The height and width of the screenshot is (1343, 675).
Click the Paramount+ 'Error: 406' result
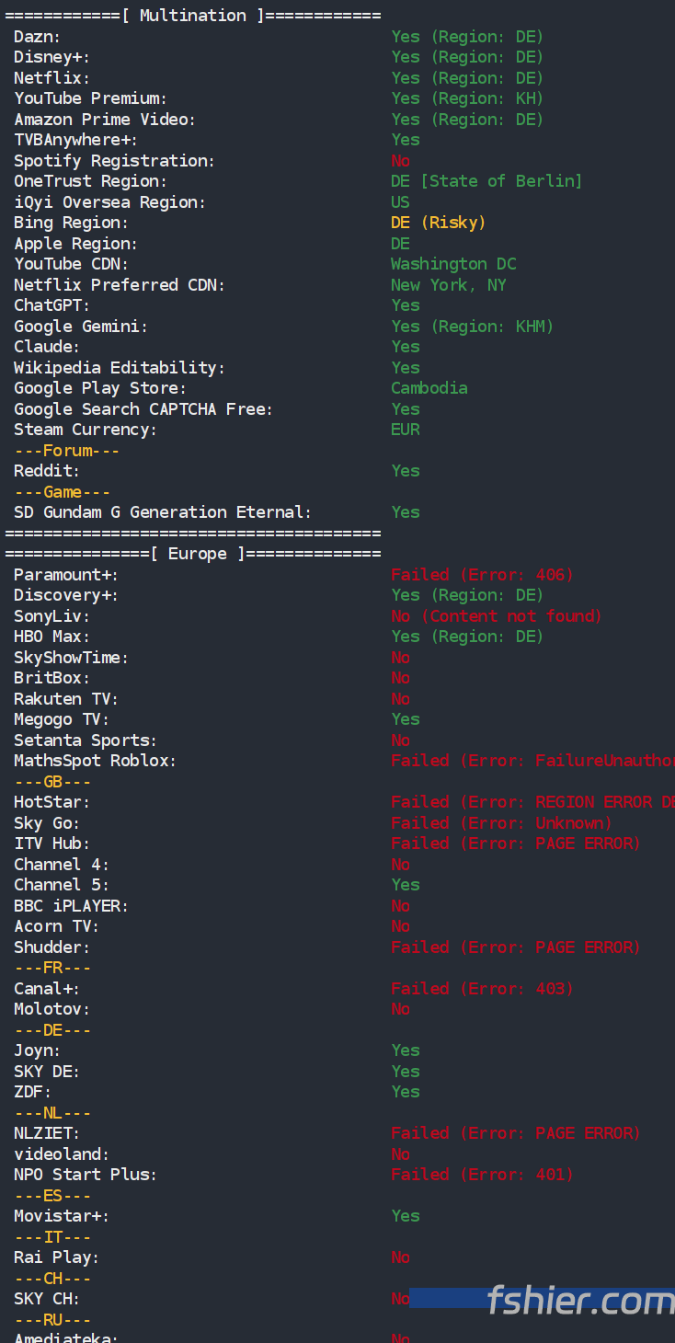(482, 575)
